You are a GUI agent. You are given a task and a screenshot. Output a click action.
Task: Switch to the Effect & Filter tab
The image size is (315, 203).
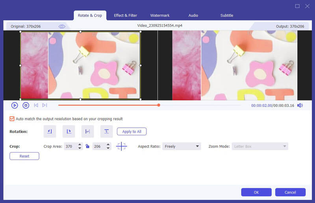pyautogui.click(x=125, y=15)
